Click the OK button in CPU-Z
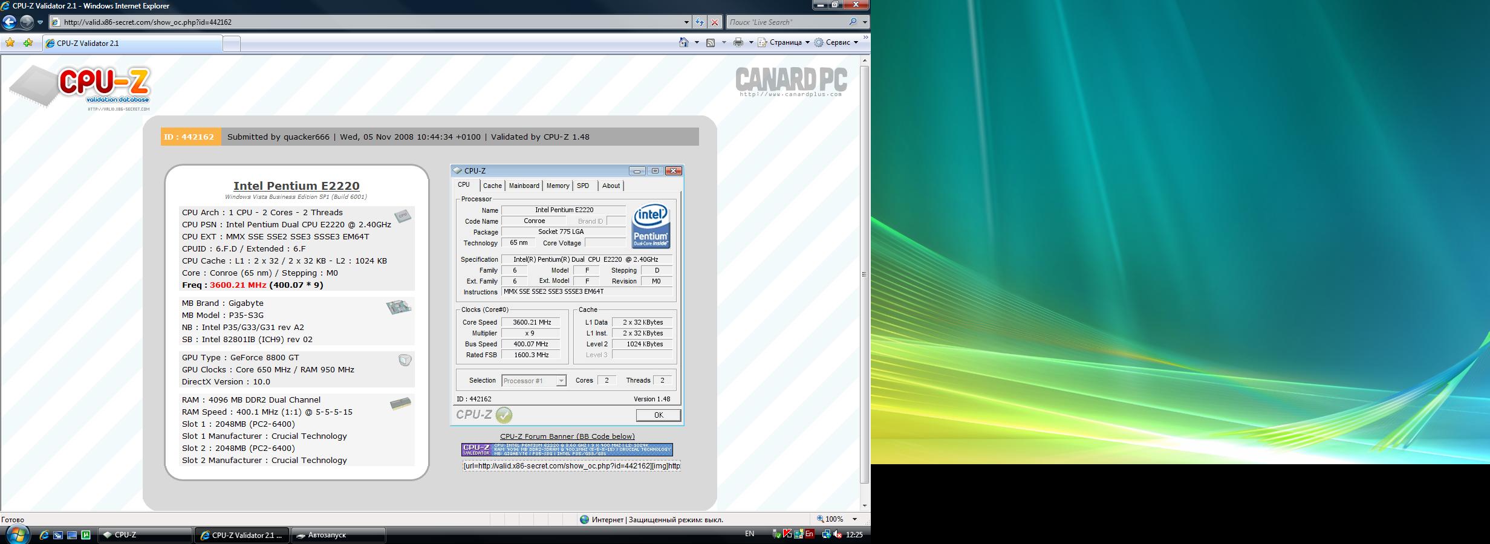 658,415
